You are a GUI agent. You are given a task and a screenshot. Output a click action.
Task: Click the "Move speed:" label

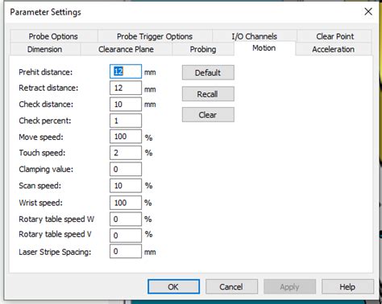[41, 137]
